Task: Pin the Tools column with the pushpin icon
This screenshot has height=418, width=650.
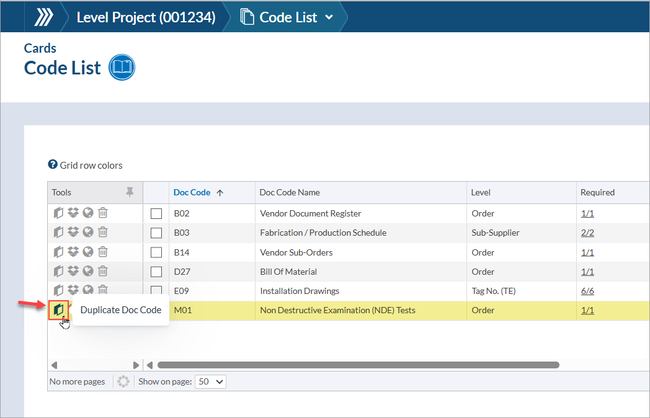Action: (130, 192)
